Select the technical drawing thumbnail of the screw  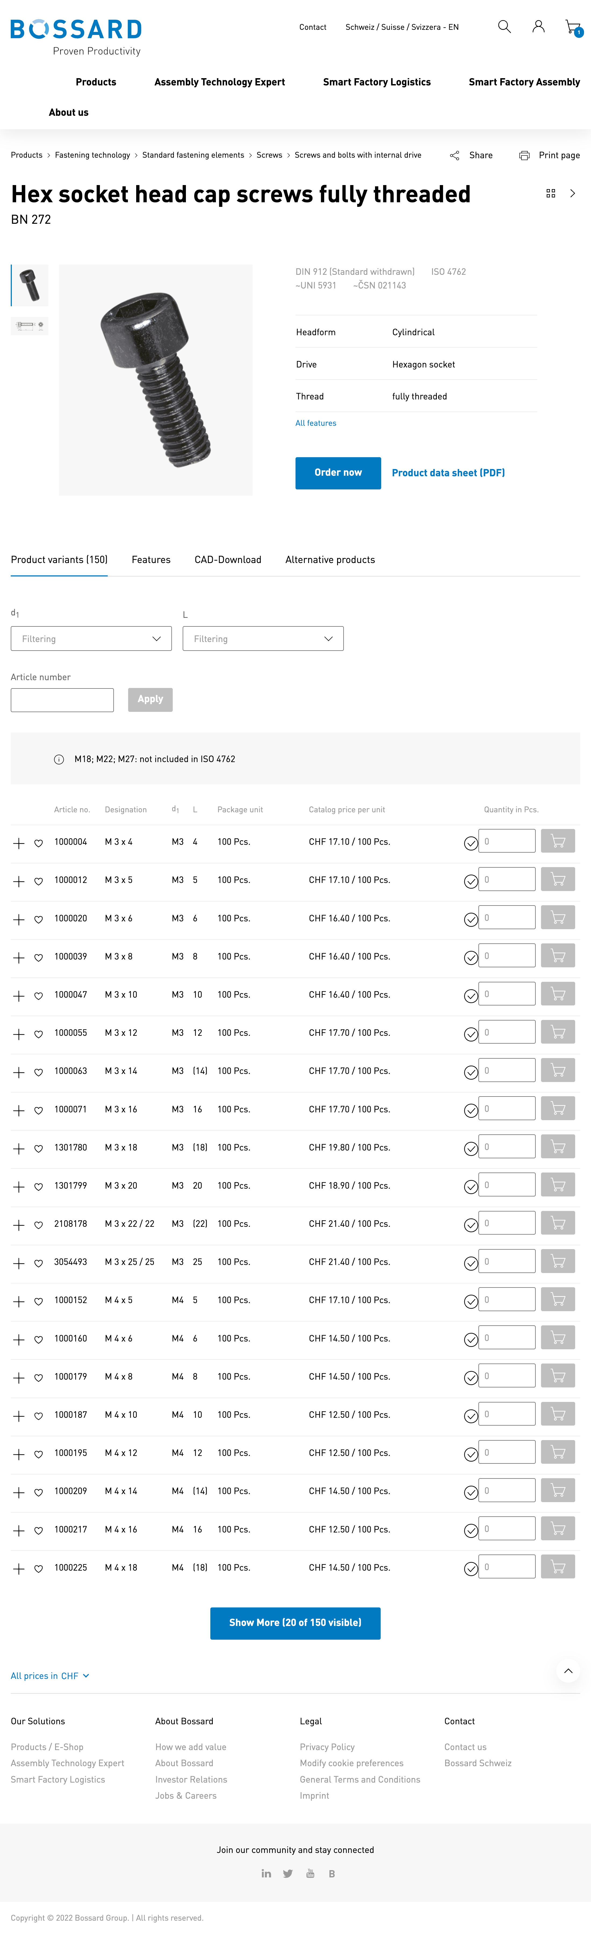coord(29,326)
